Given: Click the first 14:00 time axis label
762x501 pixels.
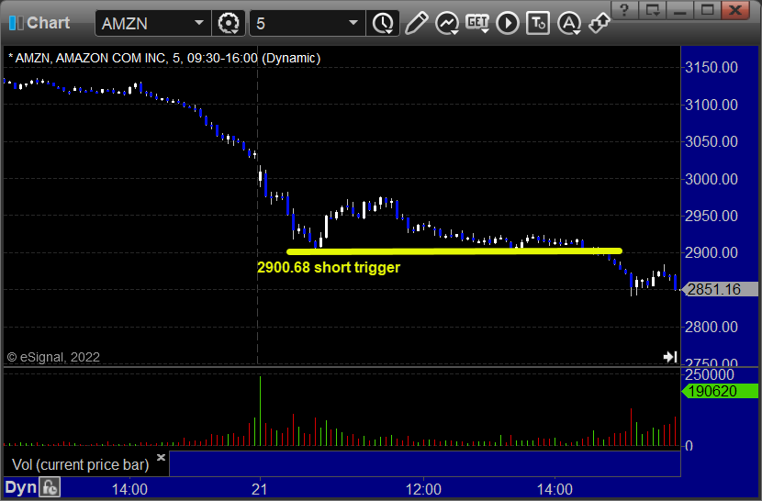Looking at the screenshot, I should 129,489.
